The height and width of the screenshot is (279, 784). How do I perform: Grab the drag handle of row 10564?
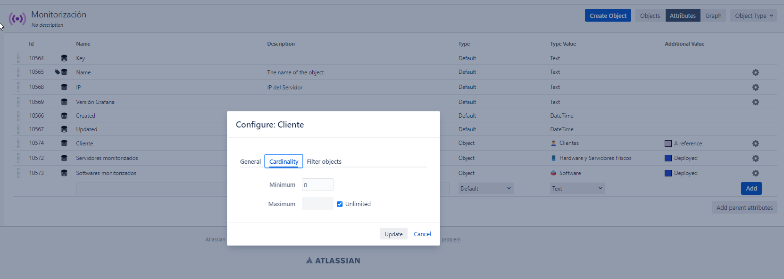(19, 58)
